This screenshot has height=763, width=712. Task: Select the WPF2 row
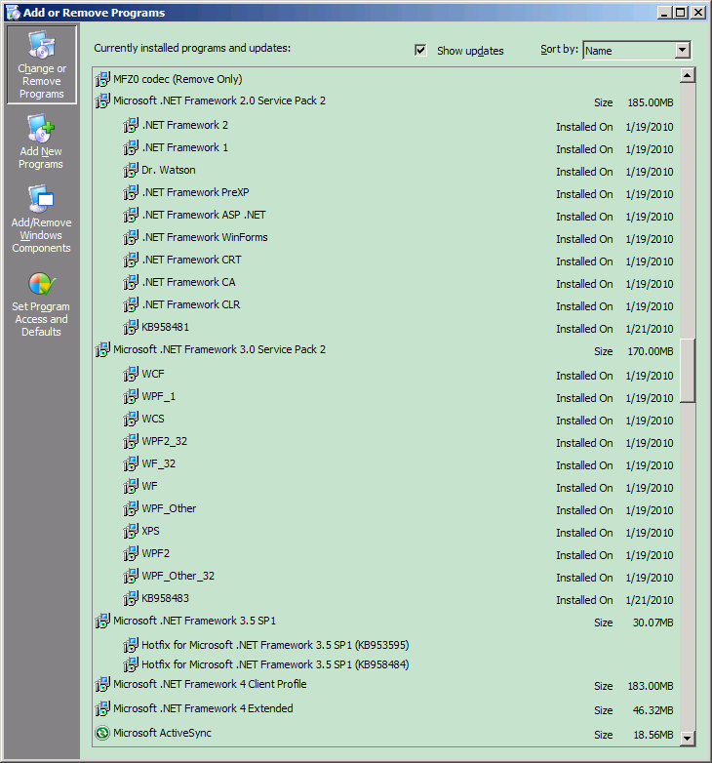pos(399,554)
